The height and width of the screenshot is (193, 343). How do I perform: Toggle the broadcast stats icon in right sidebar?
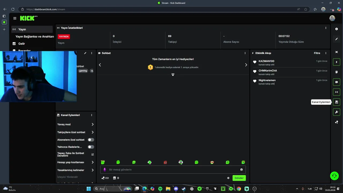point(337,92)
